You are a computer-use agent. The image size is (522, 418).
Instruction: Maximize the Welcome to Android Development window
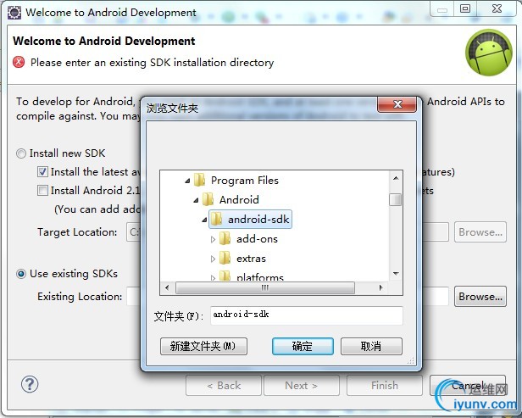pos(465,8)
